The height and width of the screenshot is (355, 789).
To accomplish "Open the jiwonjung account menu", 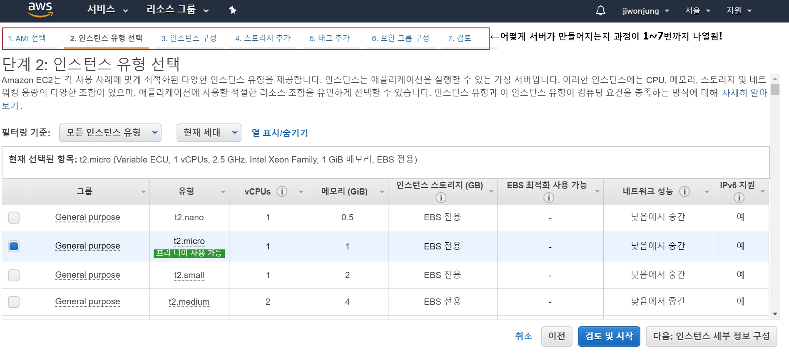I will [645, 11].
